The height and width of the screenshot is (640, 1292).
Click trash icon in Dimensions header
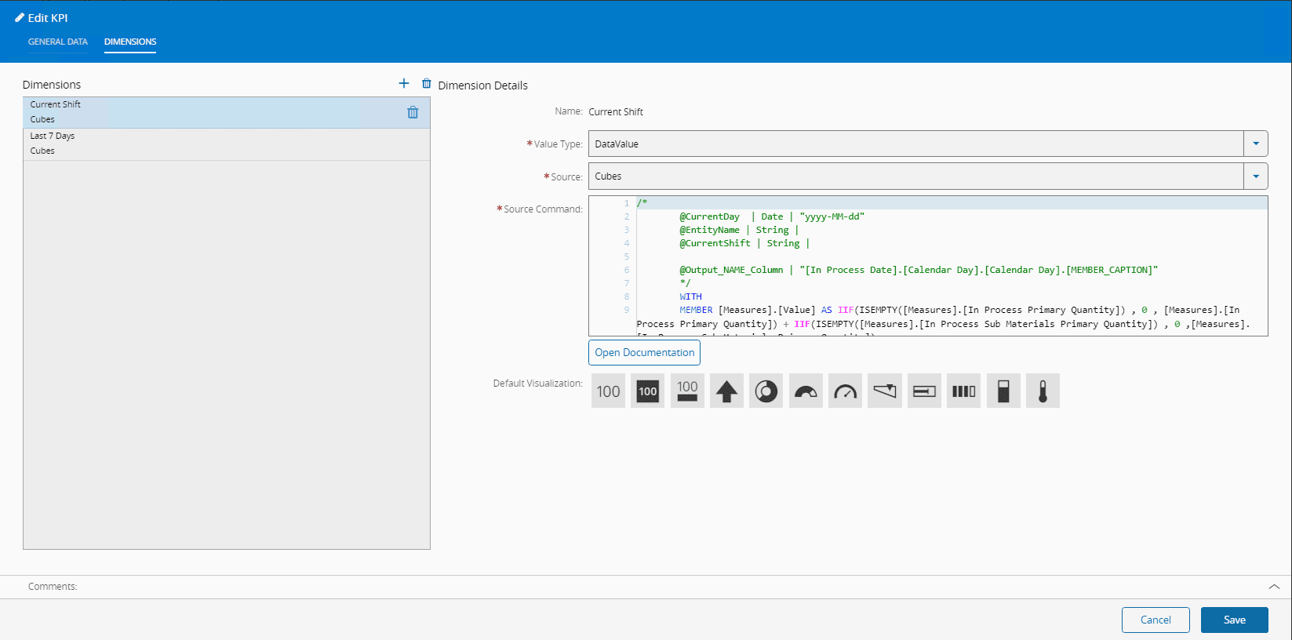pos(427,83)
